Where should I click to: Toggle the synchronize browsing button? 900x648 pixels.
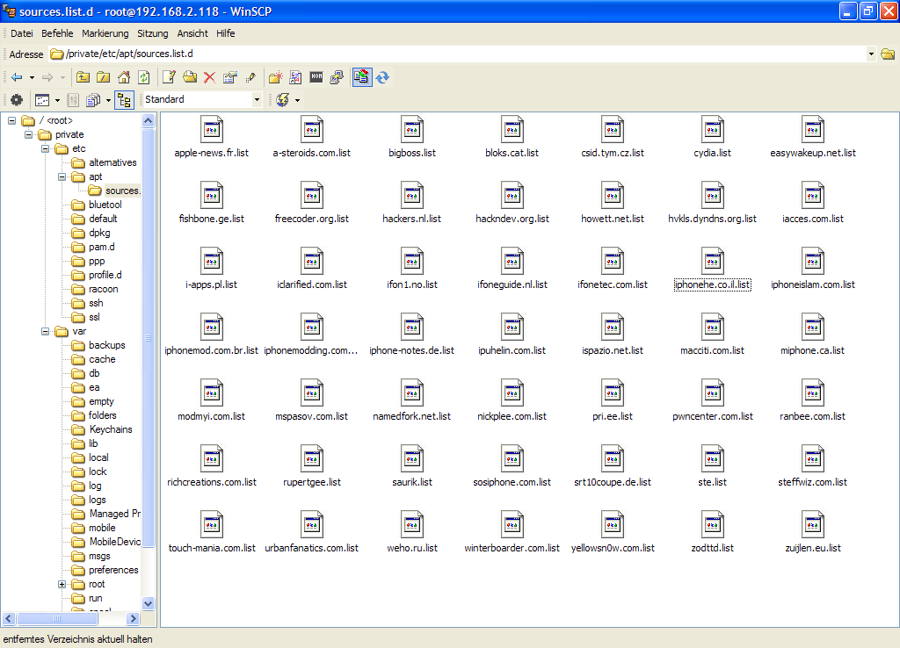click(x=361, y=77)
